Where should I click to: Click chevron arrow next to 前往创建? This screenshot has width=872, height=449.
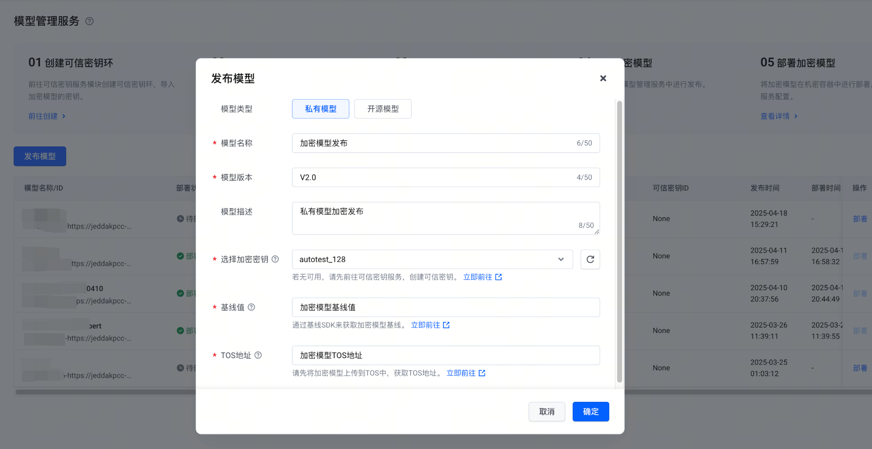[x=63, y=116]
